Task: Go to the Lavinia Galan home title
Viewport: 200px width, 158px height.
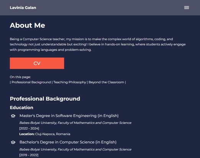Action: coord(23,8)
